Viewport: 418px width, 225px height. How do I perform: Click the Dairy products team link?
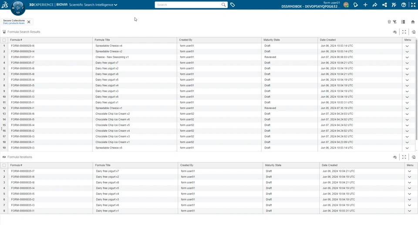(13, 23)
